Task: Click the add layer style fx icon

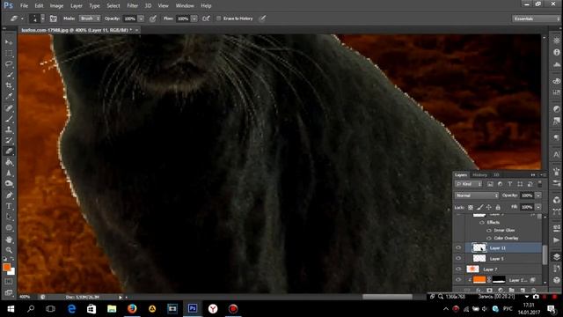Action: 479,290
